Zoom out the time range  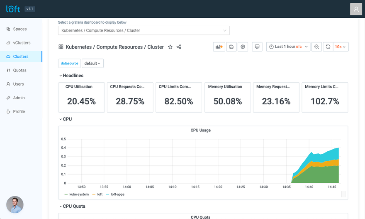pos(316,47)
